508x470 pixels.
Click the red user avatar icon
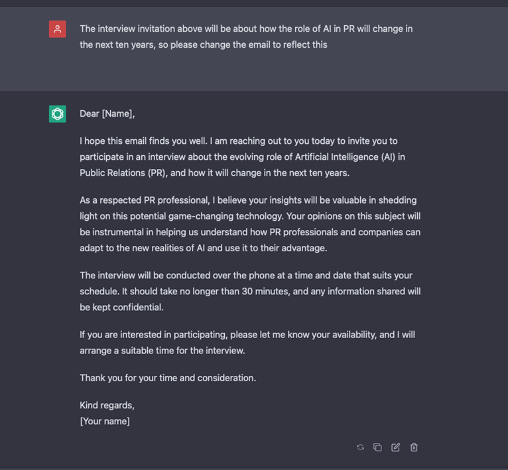[57, 29]
